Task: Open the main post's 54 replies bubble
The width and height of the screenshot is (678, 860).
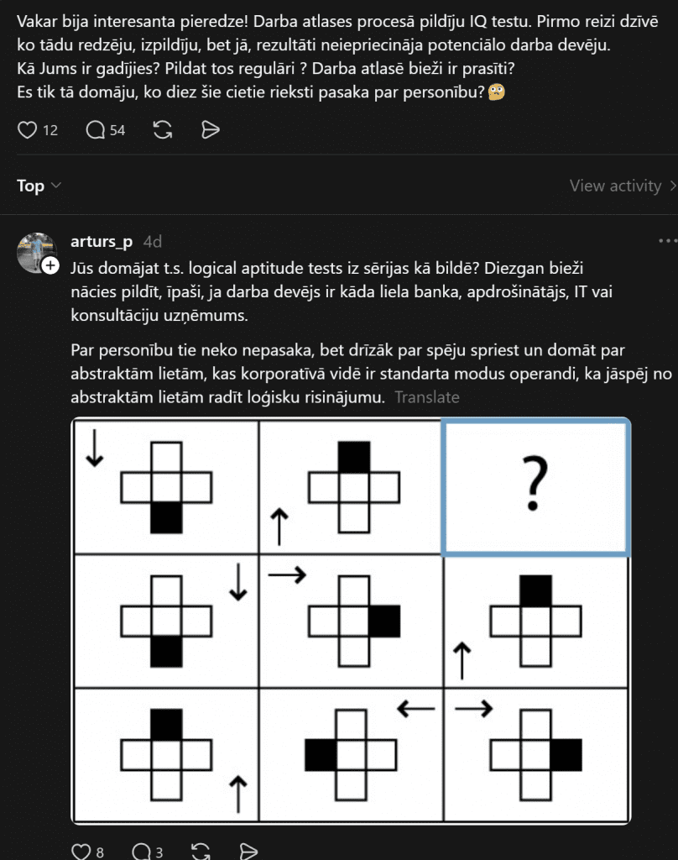Action: [x=96, y=129]
